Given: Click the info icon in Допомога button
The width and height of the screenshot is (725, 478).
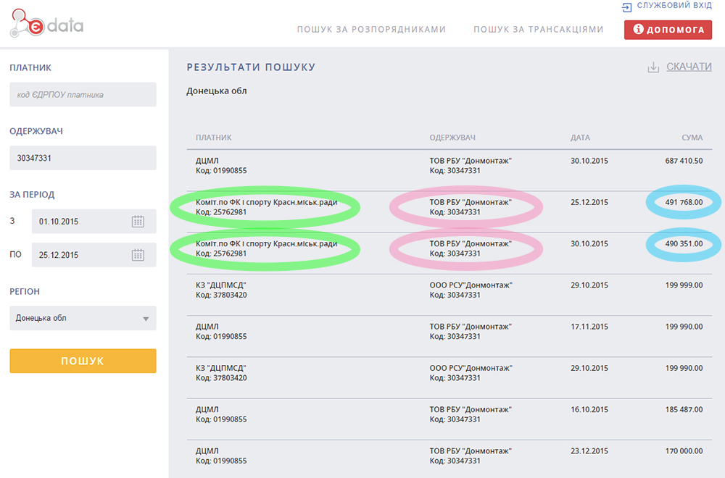Looking at the screenshot, I should pyautogui.click(x=639, y=30).
